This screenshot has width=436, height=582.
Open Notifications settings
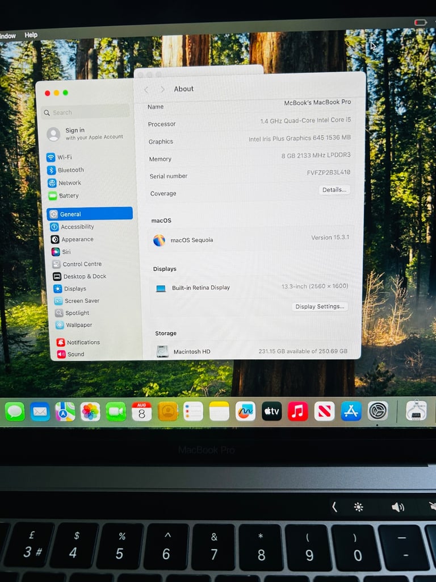[78, 342]
